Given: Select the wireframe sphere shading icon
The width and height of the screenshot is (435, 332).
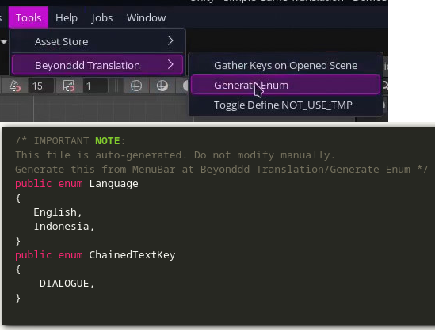Looking at the screenshot, I should 136,86.
